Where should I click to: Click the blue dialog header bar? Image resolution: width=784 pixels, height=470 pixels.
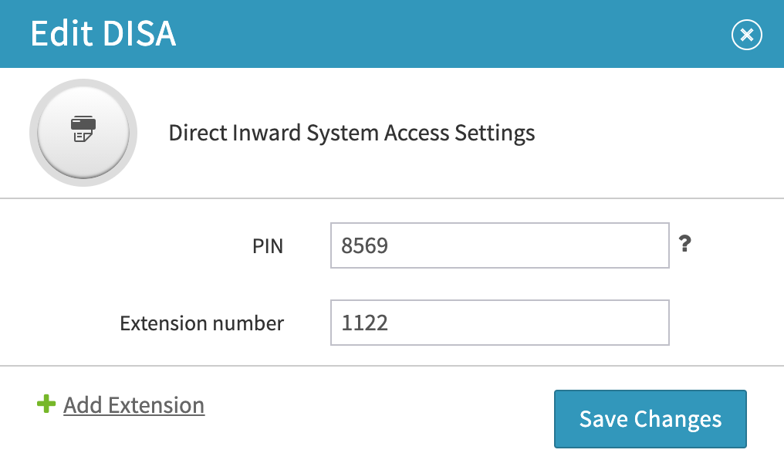392,33
